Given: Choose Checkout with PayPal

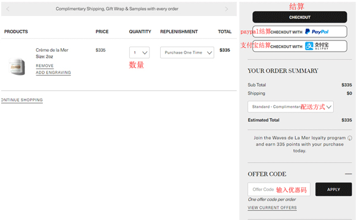Looking at the screenshot, I should pos(300,32).
